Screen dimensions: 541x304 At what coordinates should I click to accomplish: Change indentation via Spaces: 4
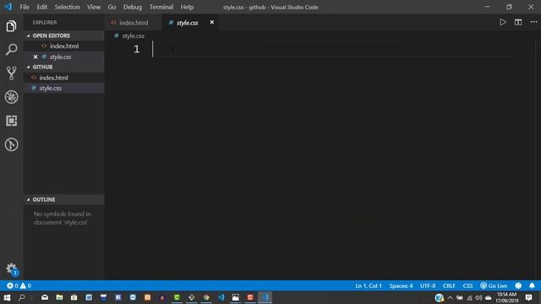(401, 285)
